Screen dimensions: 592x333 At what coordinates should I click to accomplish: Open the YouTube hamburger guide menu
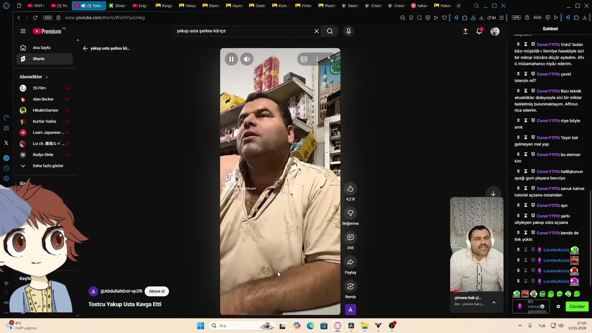[x=23, y=31]
